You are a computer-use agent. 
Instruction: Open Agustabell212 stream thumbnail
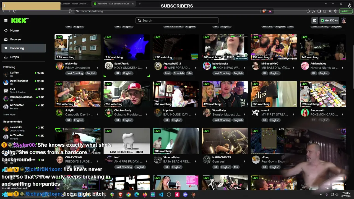[176, 47]
